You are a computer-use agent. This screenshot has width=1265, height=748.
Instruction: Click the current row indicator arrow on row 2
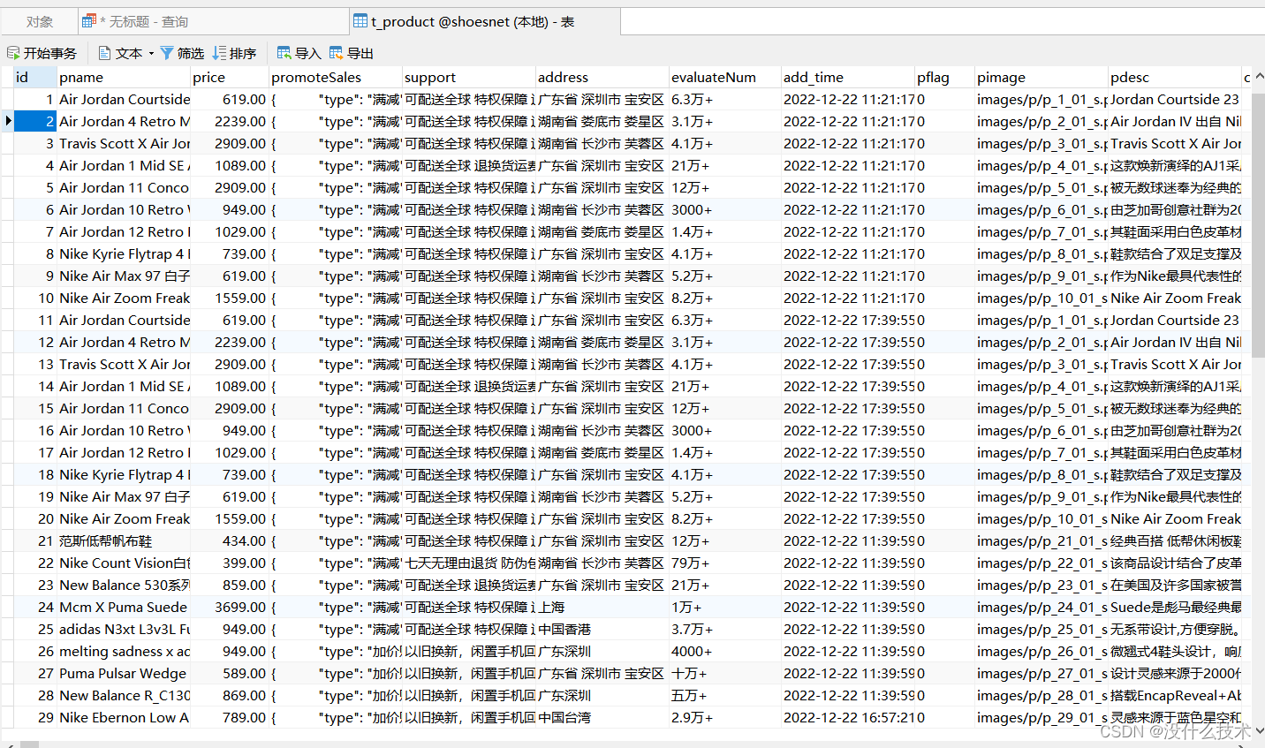click(x=8, y=121)
